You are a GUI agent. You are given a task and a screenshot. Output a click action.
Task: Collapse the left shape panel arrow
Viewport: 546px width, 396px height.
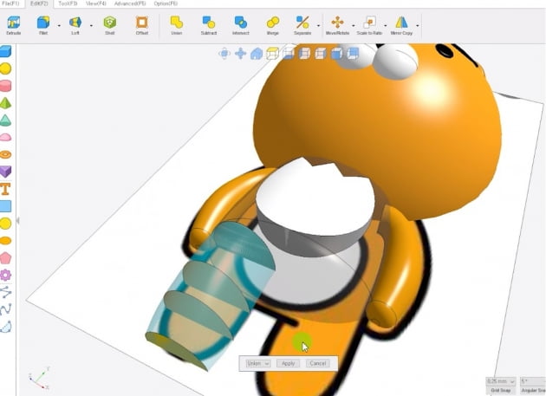click(17, 220)
